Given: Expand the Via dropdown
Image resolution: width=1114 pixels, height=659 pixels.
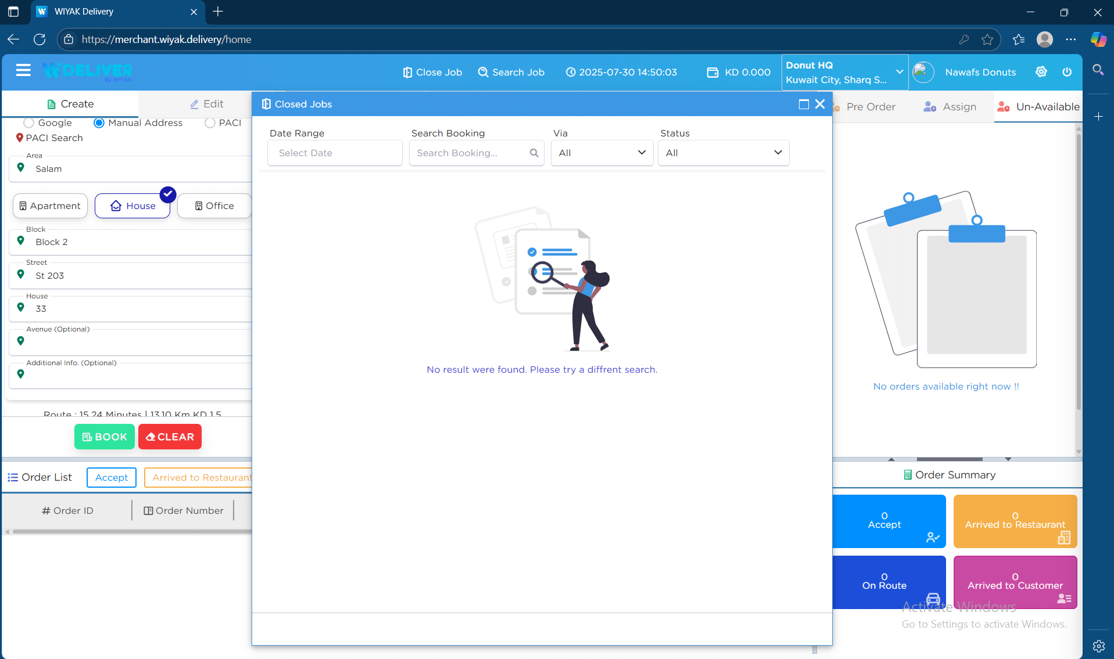Looking at the screenshot, I should pos(602,153).
